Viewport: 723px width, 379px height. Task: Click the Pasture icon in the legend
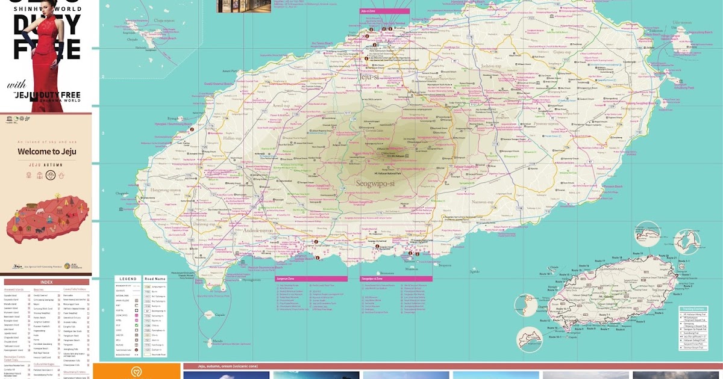tap(136, 345)
